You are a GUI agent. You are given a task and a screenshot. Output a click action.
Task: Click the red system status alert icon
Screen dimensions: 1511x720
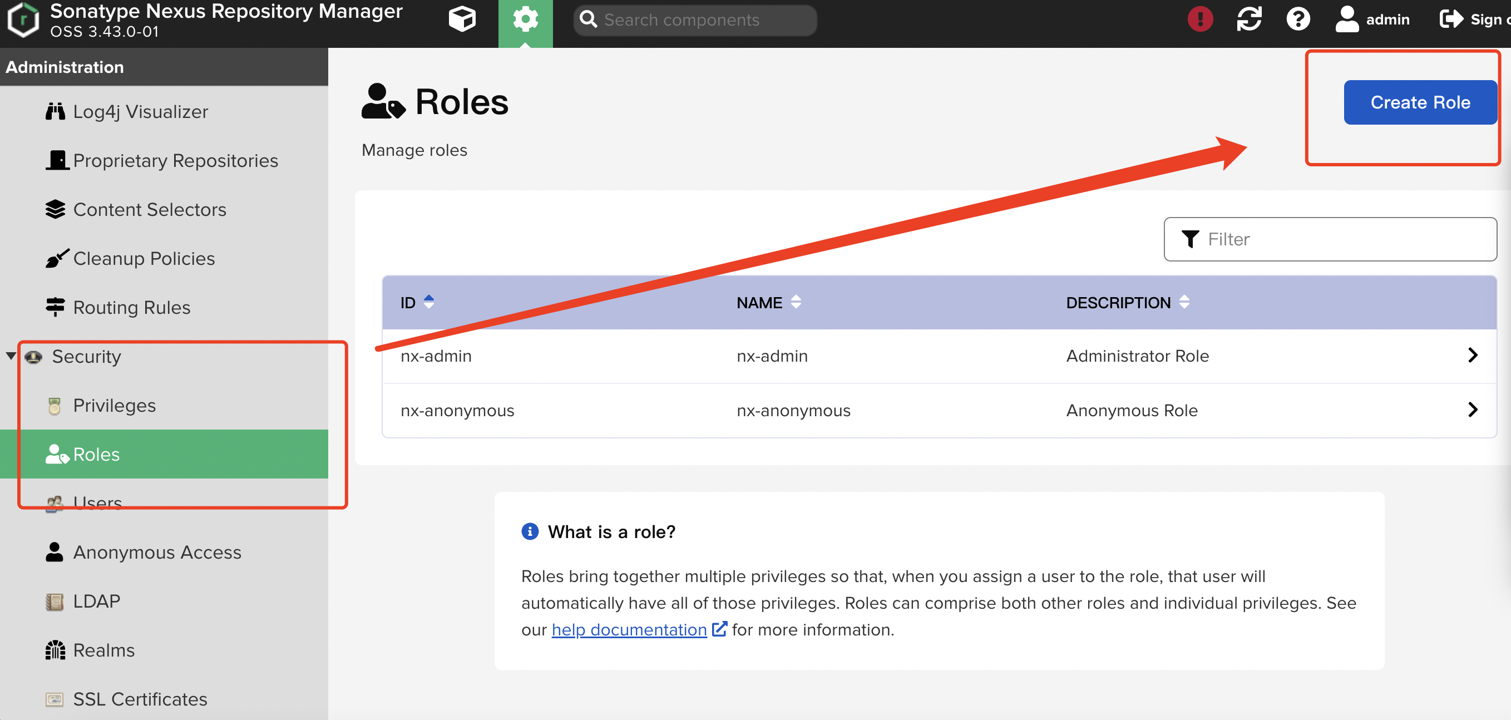(1200, 19)
